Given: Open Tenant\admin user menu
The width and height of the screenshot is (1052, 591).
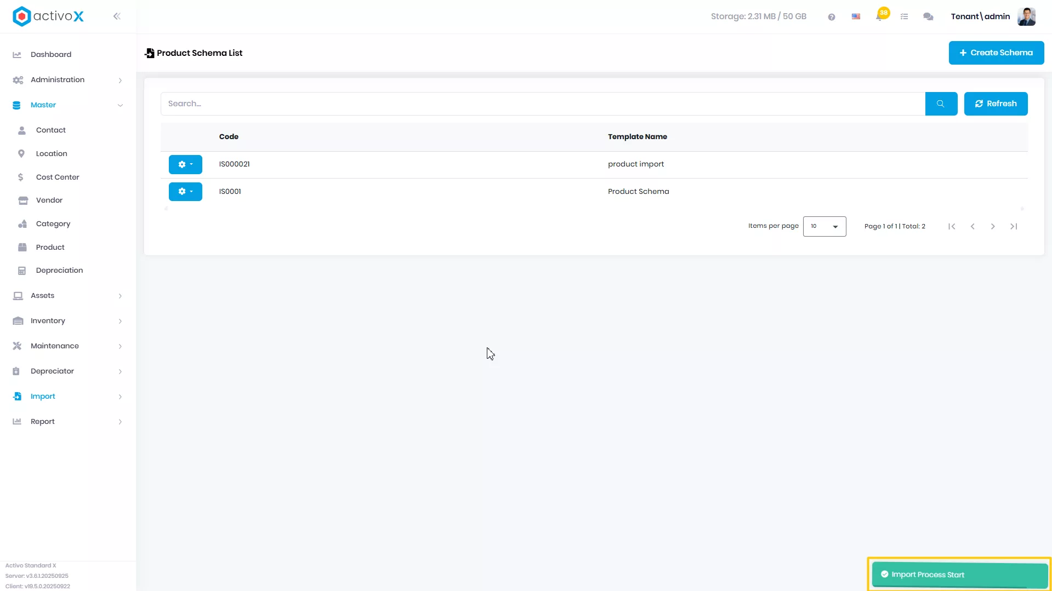Looking at the screenshot, I should click(980, 16).
